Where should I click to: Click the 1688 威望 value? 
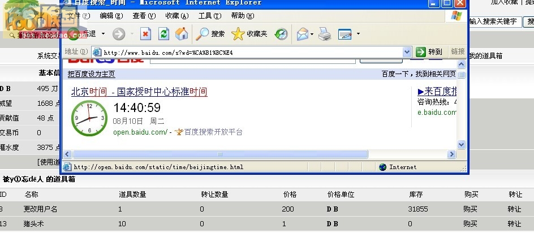click(45, 103)
